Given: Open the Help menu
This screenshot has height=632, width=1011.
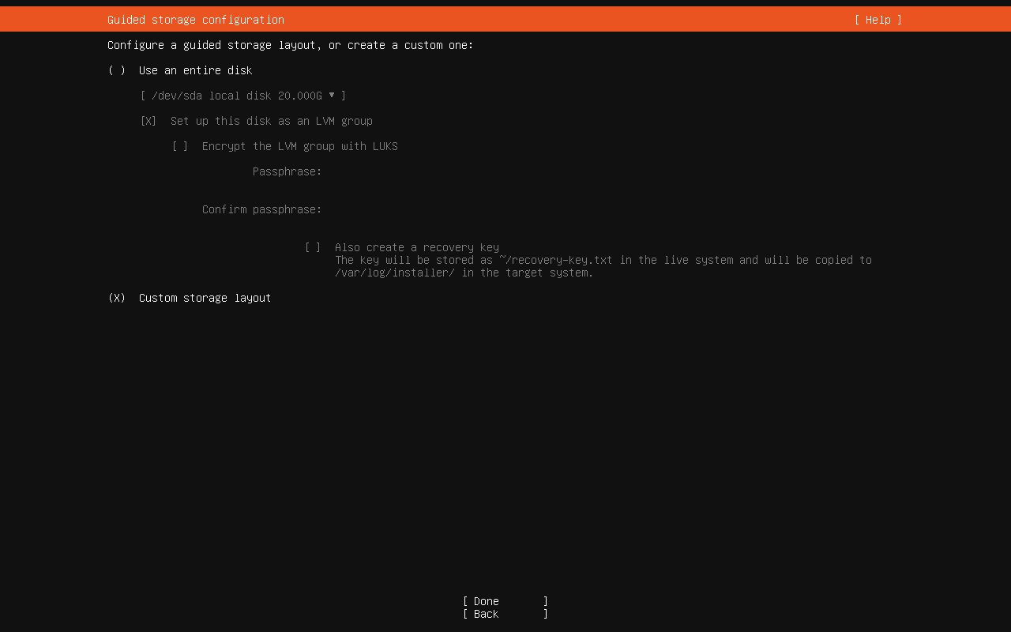Looking at the screenshot, I should [x=877, y=19].
